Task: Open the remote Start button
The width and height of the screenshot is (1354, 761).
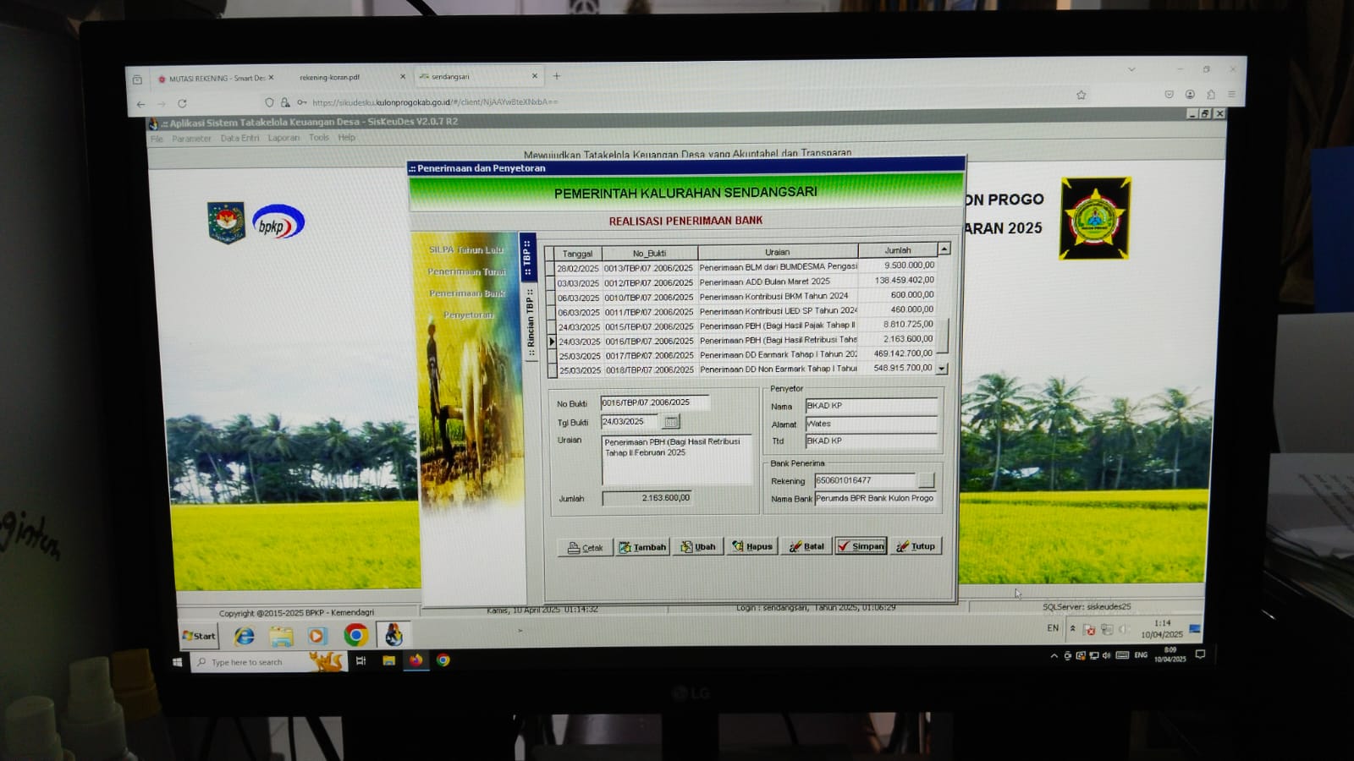Action: coord(199,636)
